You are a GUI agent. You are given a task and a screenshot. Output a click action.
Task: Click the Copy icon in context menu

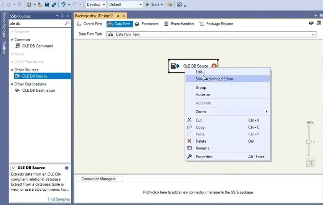[189, 127]
